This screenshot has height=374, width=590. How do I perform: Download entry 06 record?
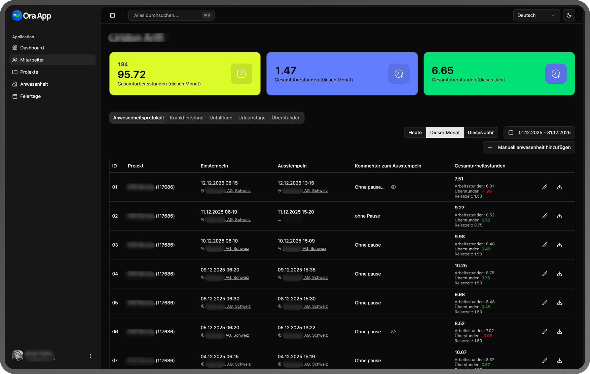tap(559, 332)
